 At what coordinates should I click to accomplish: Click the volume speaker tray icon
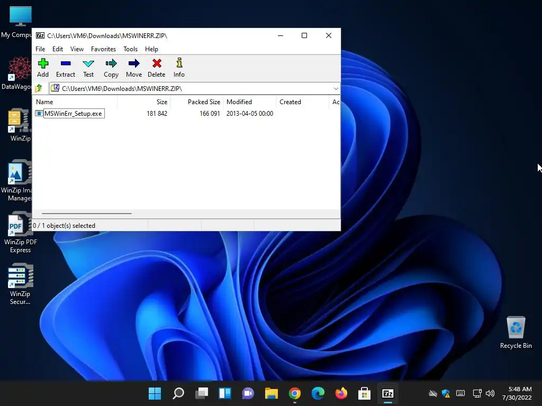[x=490, y=393]
